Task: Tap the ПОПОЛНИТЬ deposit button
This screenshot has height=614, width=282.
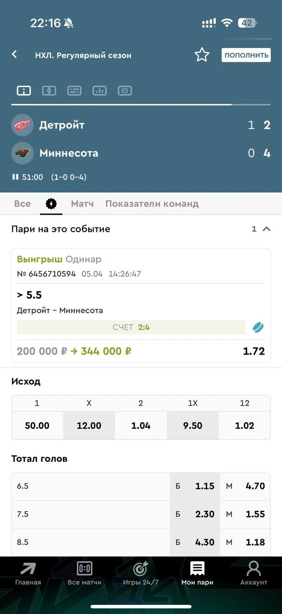Action: pyautogui.click(x=246, y=55)
